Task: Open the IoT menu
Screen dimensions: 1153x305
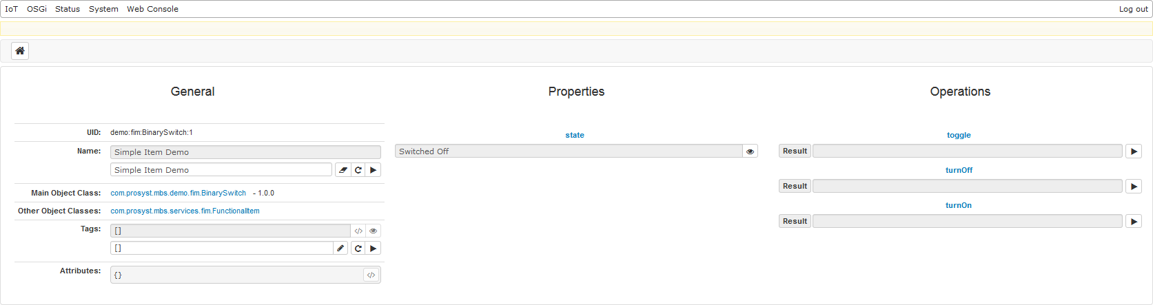Action: coord(12,9)
